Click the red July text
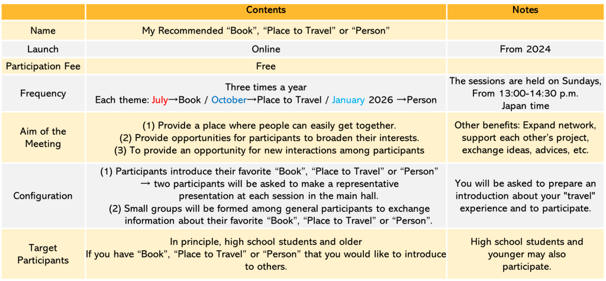This screenshot has width=606, height=281. click(160, 100)
